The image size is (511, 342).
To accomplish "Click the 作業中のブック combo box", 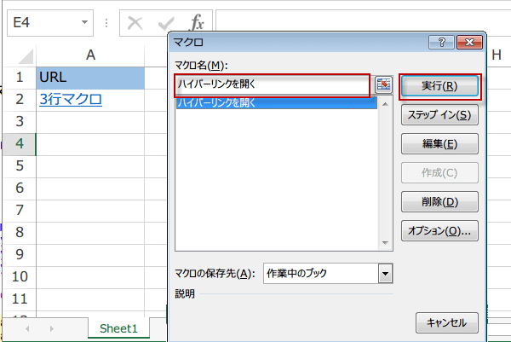I will pyautogui.click(x=328, y=274).
